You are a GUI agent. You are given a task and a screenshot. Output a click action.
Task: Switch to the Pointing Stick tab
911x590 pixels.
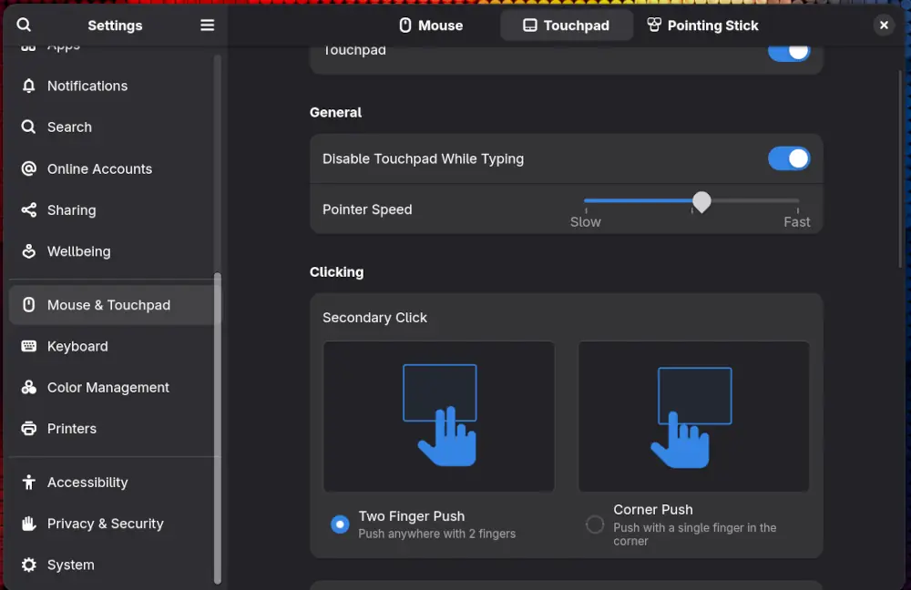pyautogui.click(x=703, y=25)
